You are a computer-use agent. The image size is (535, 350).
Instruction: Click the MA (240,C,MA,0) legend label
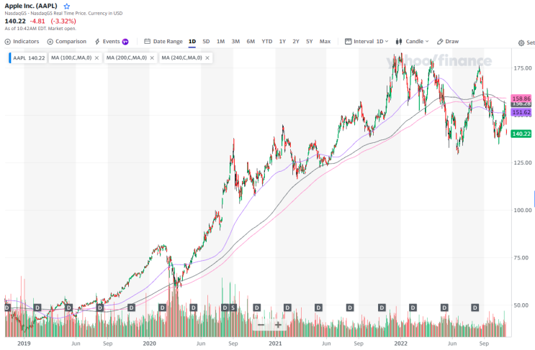click(x=182, y=58)
